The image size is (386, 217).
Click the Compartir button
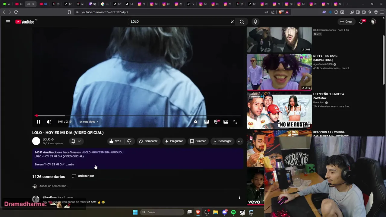click(148, 141)
